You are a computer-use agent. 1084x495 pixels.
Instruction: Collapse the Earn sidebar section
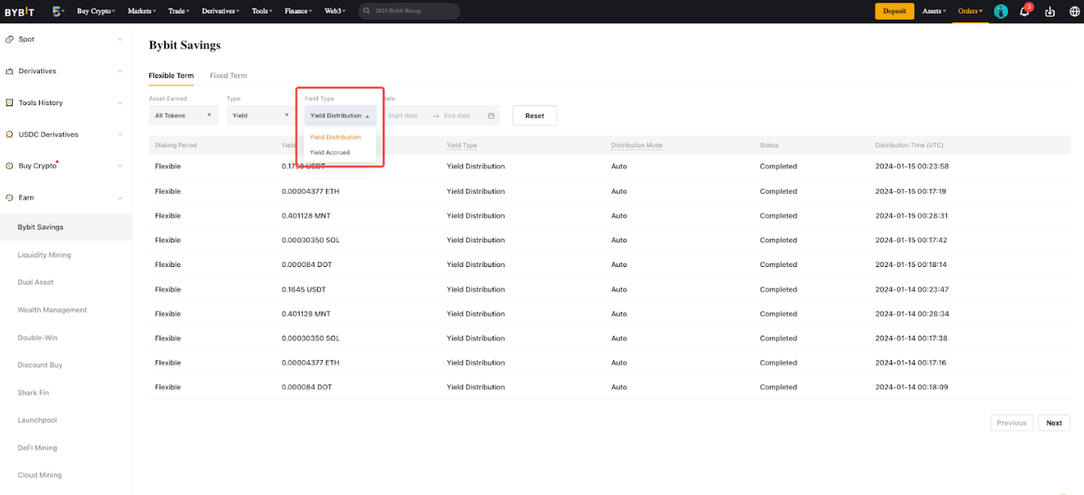click(120, 198)
